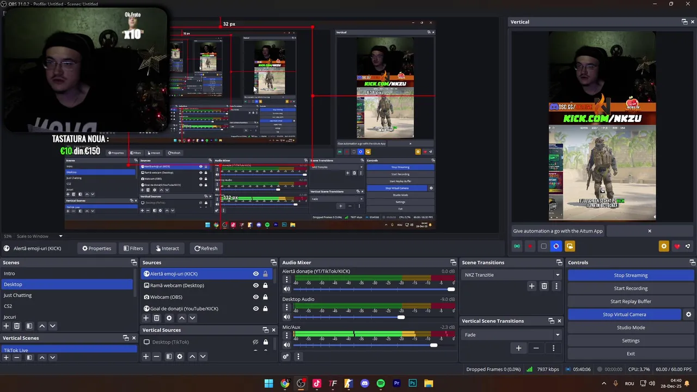The height and width of the screenshot is (392, 697).
Task: Open virtual camera settings gear
Action: (x=688, y=314)
